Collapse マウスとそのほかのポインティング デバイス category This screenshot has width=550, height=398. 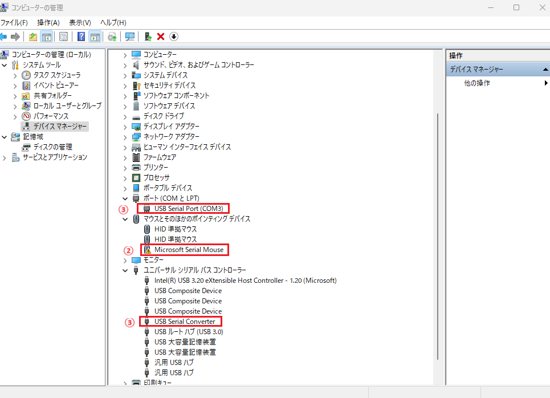(125, 220)
